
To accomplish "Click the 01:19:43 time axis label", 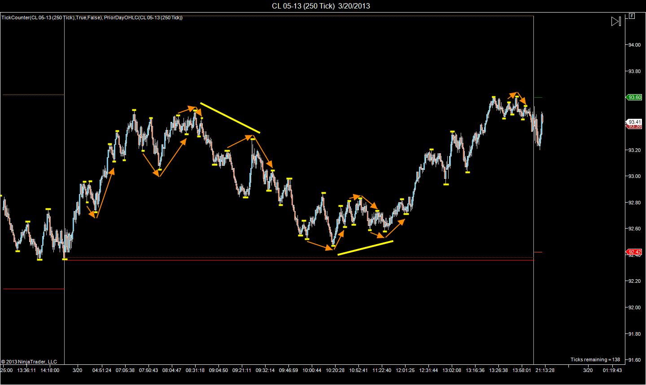I will tap(612, 370).
